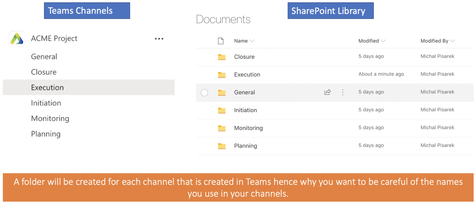This screenshot has height=204, width=476.
Task: Switch to the General channel in Teams
Action: 44,56
